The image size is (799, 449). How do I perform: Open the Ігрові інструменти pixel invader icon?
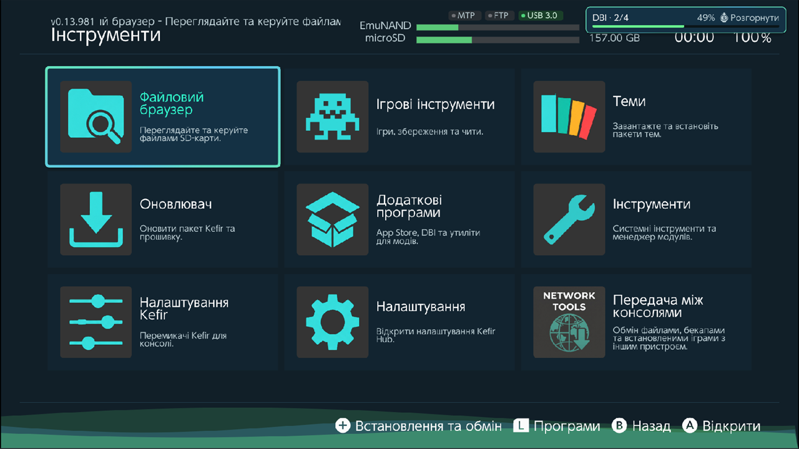(333, 117)
